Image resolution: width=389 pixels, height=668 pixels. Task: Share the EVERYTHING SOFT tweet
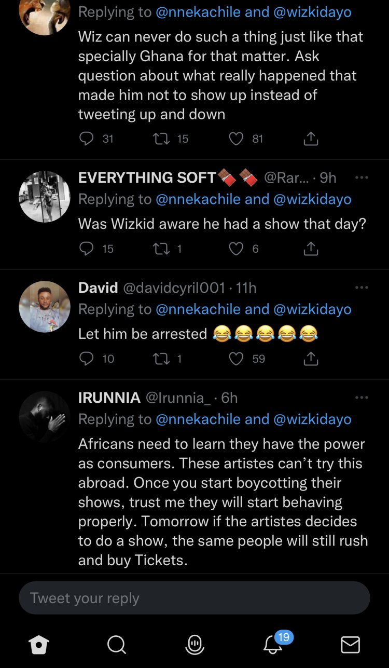[x=311, y=249]
